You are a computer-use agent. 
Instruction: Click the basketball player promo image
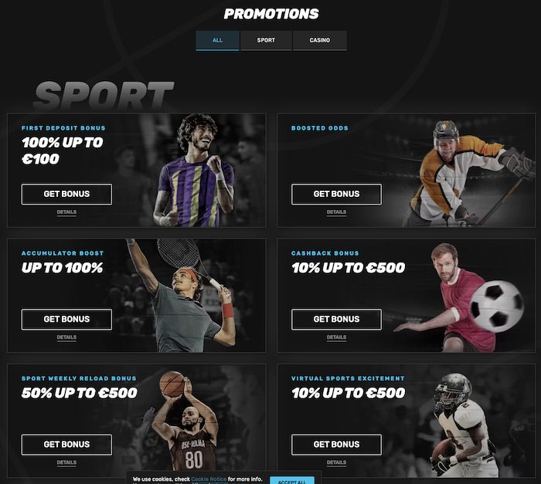point(185,421)
